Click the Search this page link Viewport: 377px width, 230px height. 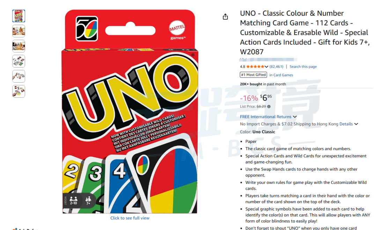pyautogui.click(x=303, y=67)
